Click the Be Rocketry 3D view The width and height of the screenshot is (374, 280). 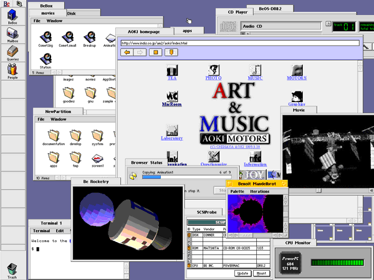128,223
